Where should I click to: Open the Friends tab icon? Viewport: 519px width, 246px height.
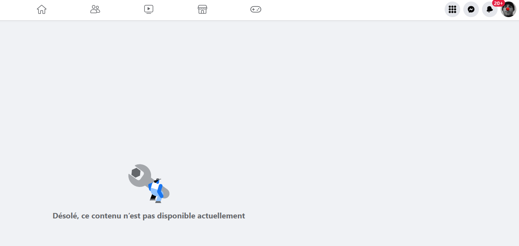tap(95, 9)
